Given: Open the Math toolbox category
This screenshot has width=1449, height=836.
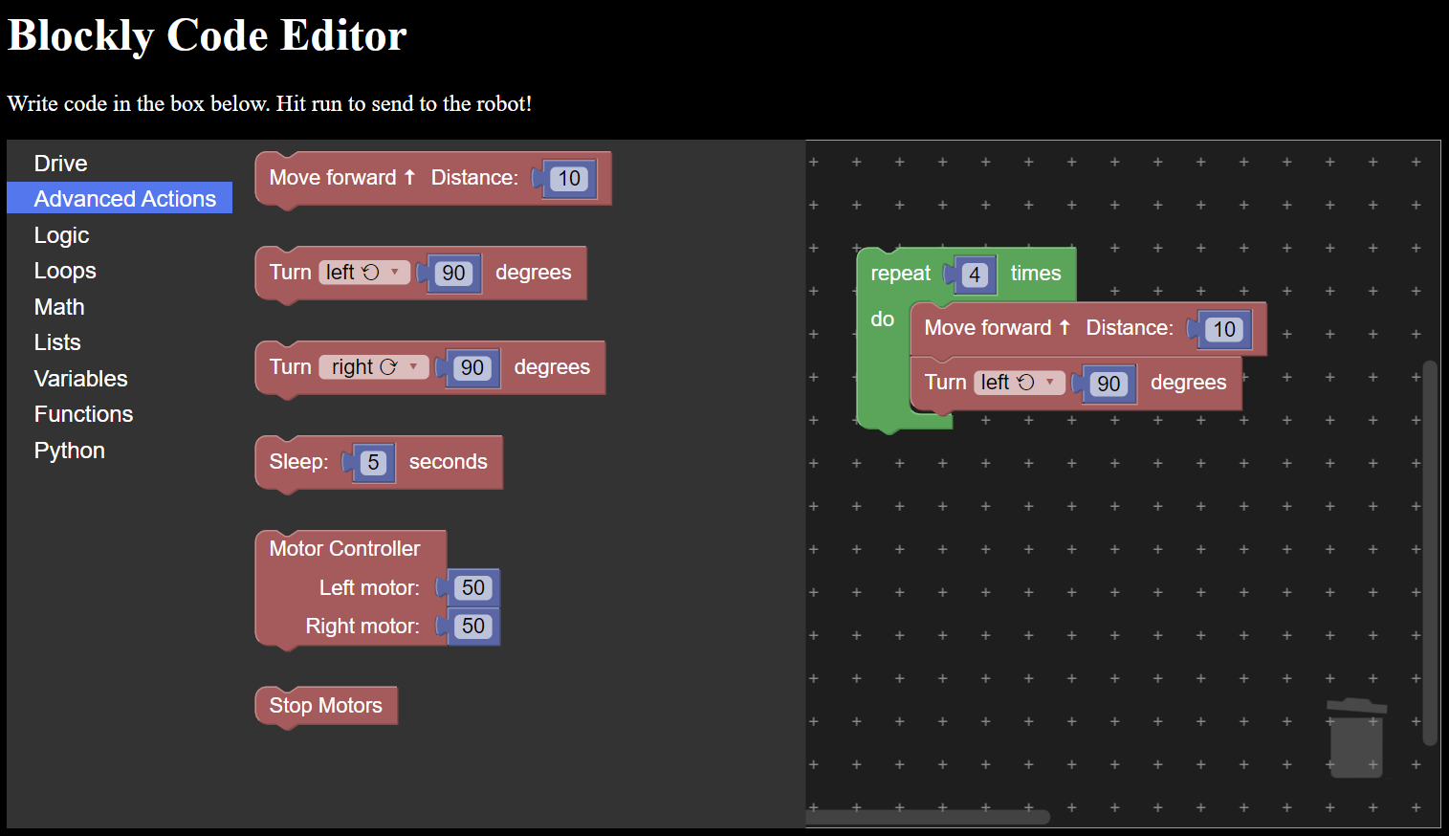Looking at the screenshot, I should pos(59,307).
